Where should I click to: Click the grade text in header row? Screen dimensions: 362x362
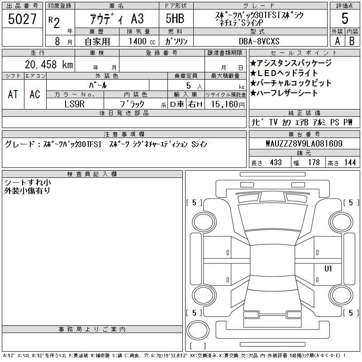[x=260, y=19]
